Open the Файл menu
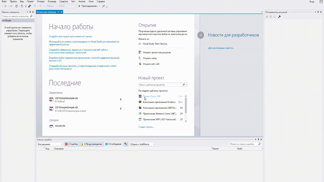Screen dimensions: 324x182 point(4,2)
